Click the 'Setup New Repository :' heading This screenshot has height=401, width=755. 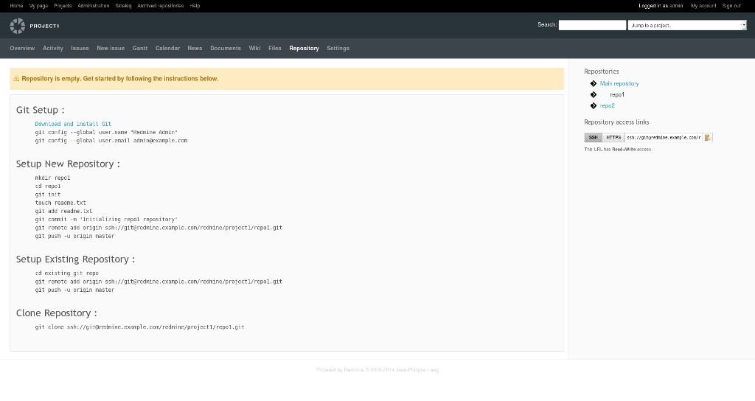click(68, 164)
